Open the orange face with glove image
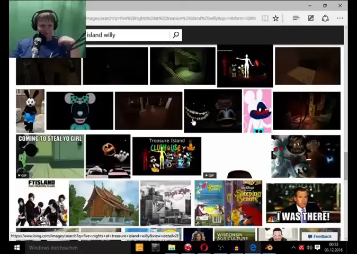 click(108, 156)
